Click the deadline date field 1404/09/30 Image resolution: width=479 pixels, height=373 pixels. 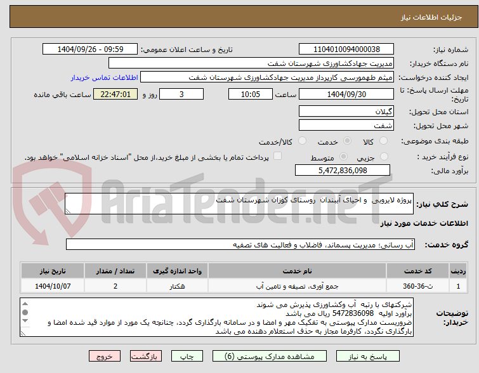coord(346,94)
